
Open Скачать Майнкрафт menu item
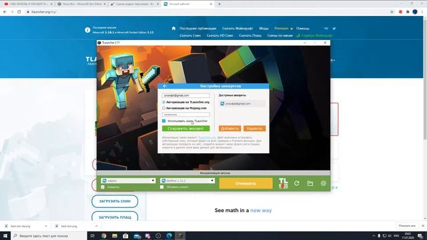[238, 28]
